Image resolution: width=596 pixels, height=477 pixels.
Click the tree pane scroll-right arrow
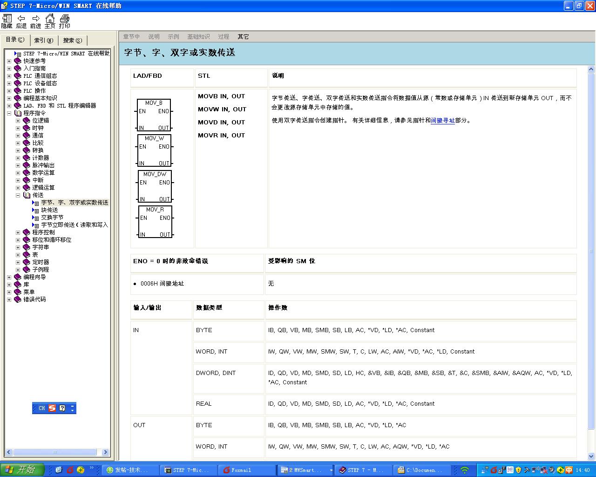click(105, 452)
